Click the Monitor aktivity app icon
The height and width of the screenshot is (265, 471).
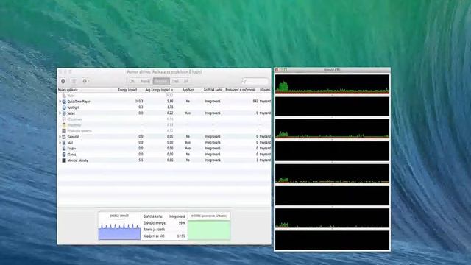pyautogui.click(x=64, y=160)
